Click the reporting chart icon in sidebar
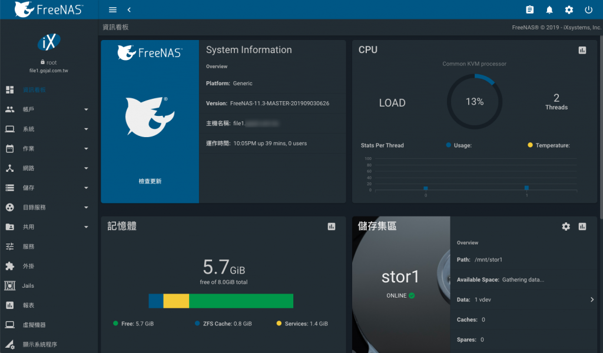The image size is (603, 353). (9, 305)
